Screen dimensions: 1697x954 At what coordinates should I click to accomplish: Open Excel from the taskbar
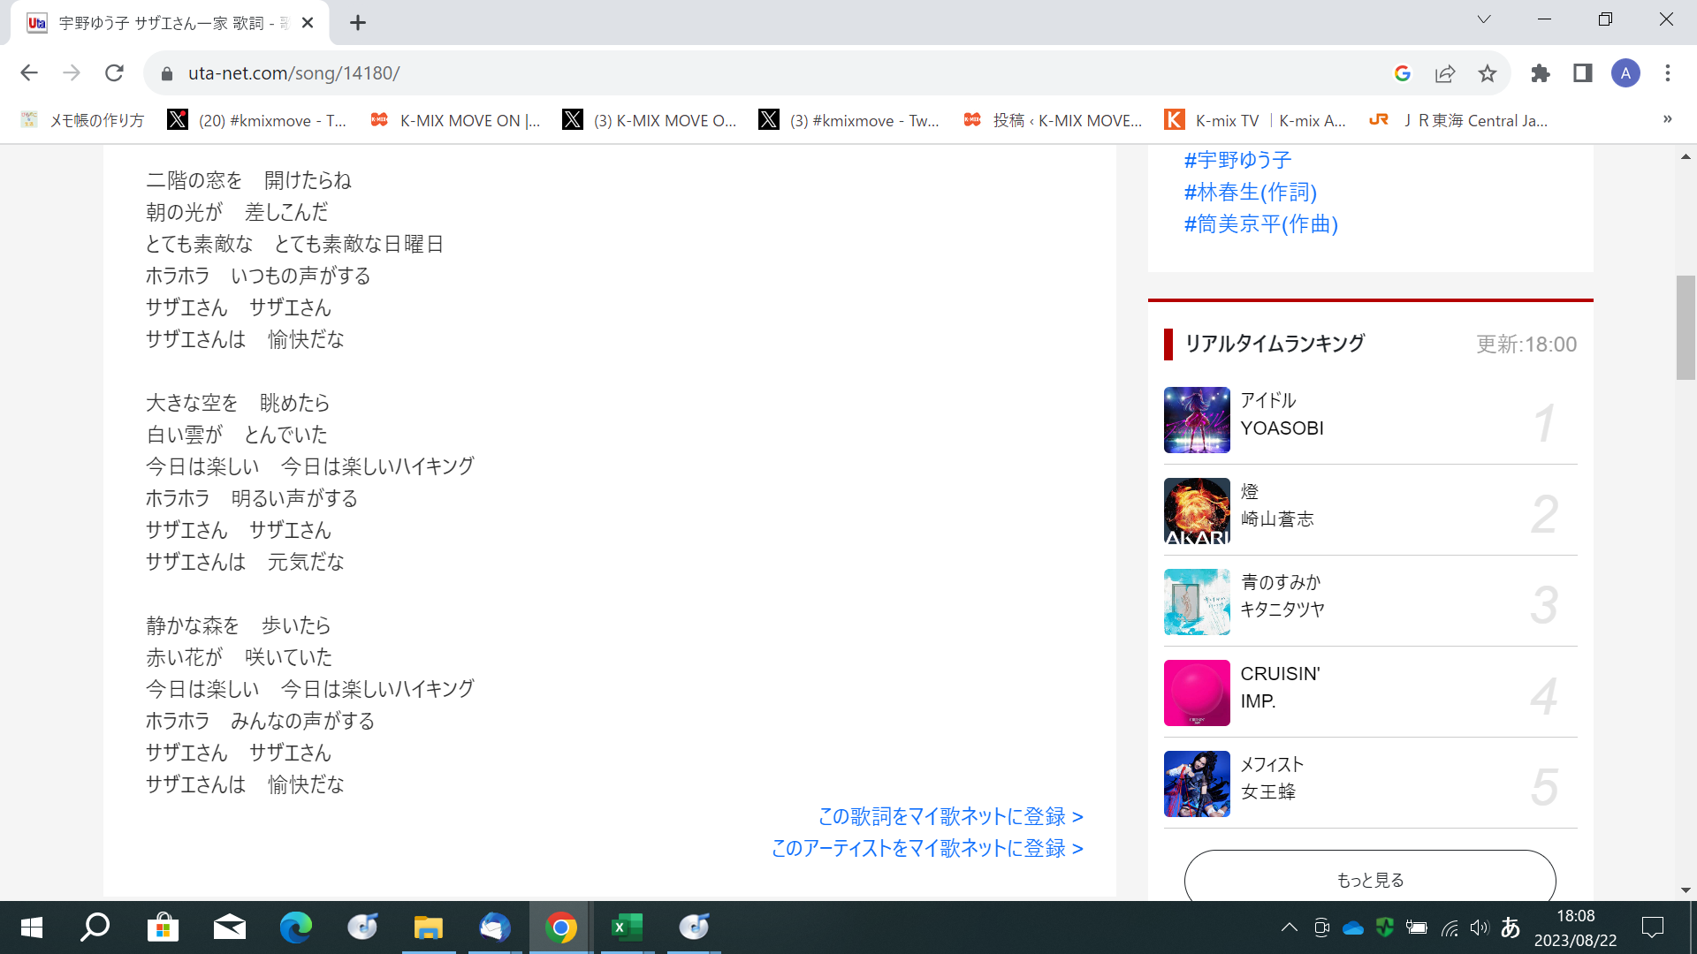(627, 927)
